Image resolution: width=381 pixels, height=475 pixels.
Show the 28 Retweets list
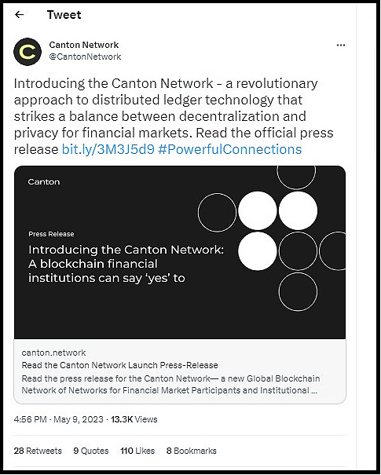click(38, 451)
